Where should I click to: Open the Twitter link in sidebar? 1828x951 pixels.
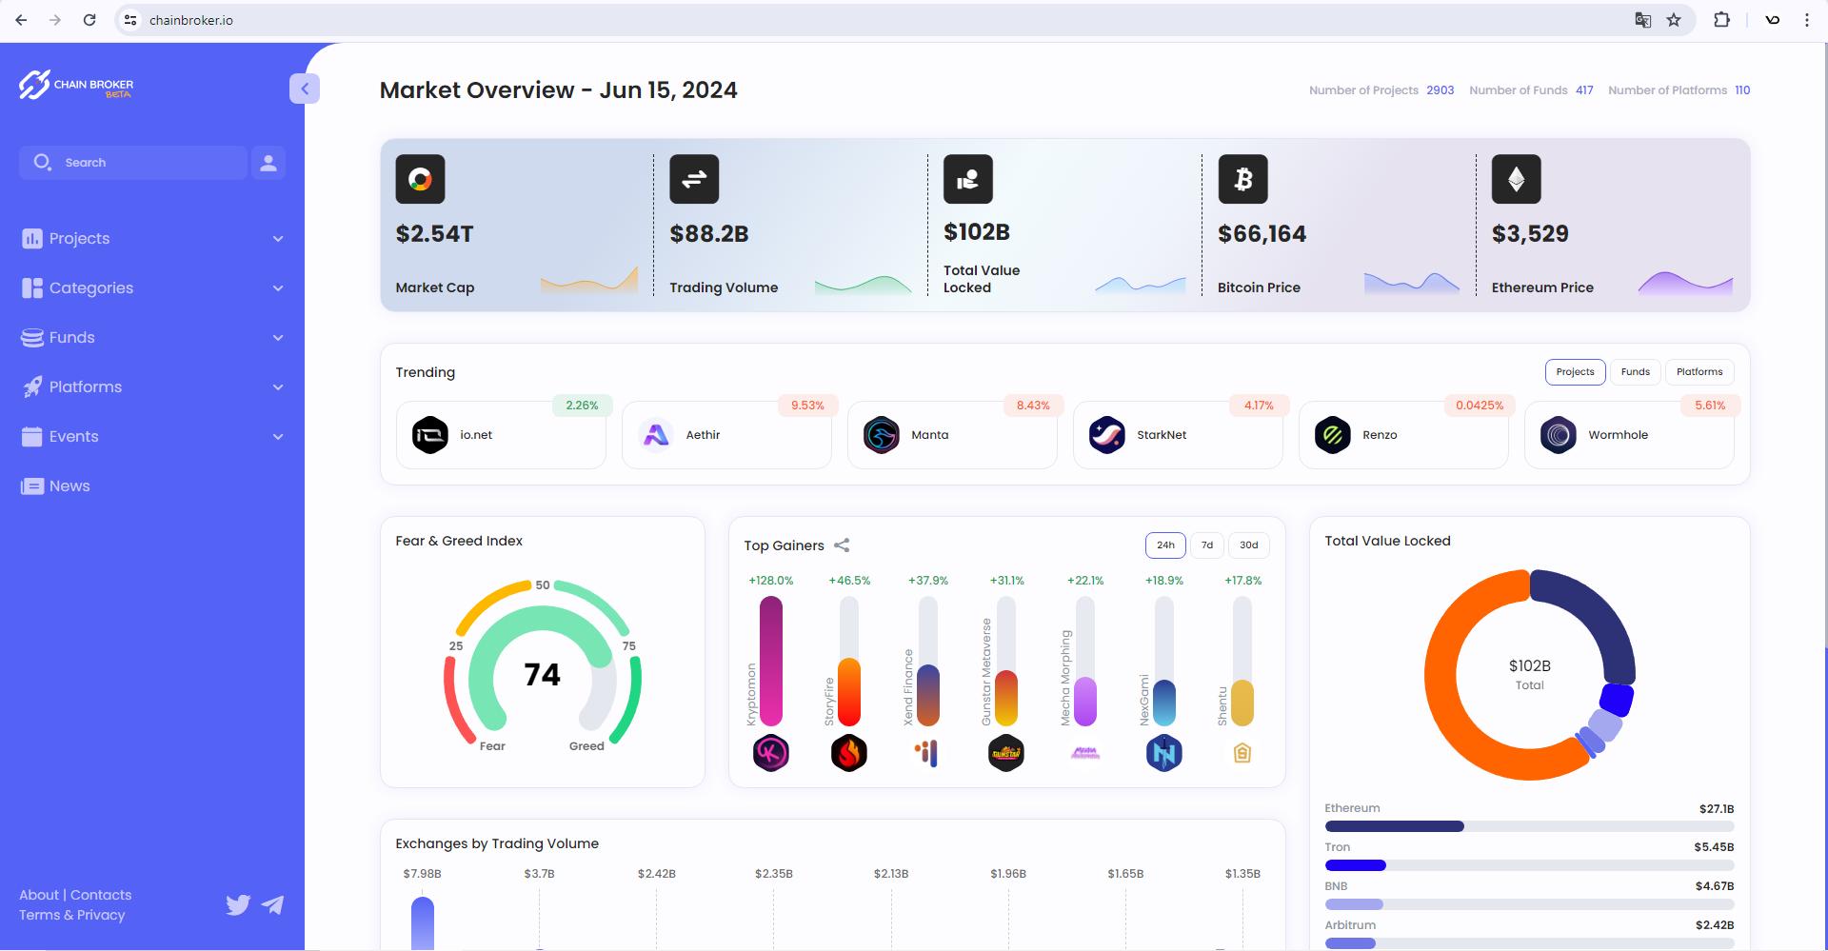pos(238,904)
